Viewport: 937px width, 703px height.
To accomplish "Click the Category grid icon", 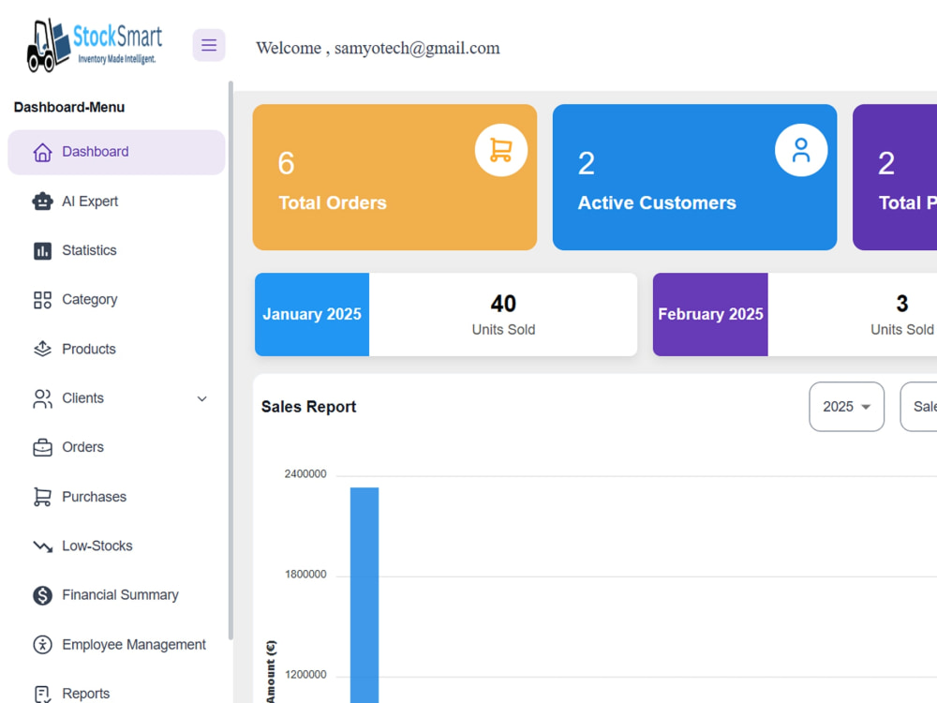I will coord(42,300).
